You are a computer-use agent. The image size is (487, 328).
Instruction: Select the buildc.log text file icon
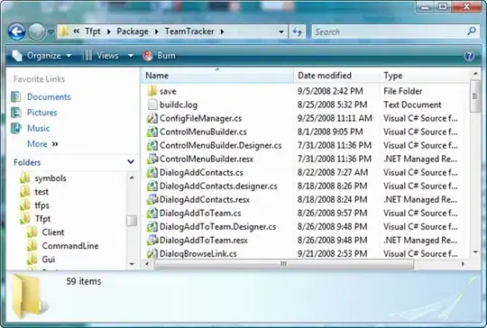(152, 105)
